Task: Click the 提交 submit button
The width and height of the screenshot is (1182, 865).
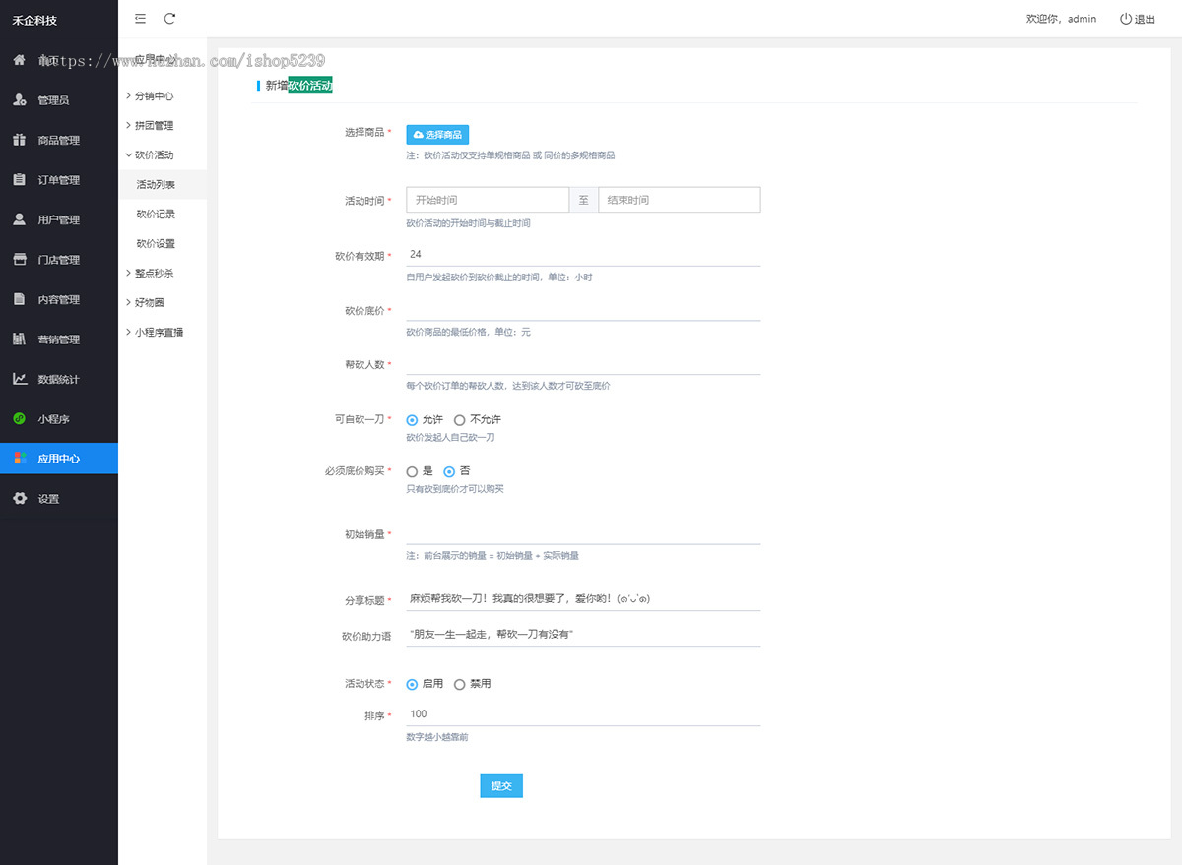Action: click(501, 786)
